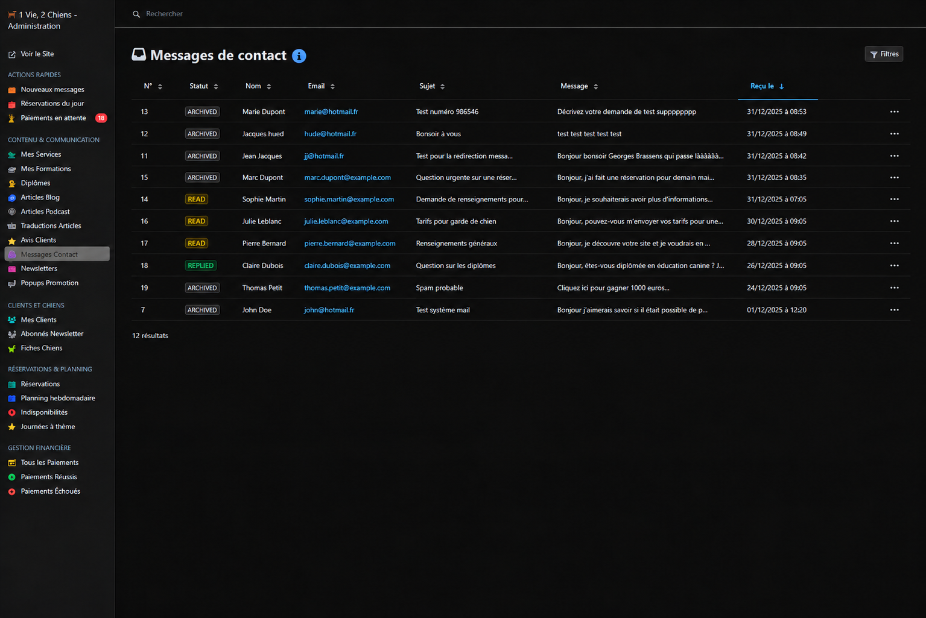Viewport: 926px width, 618px height.
Task: Click subject text "Spam probable"
Action: point(440,288)
